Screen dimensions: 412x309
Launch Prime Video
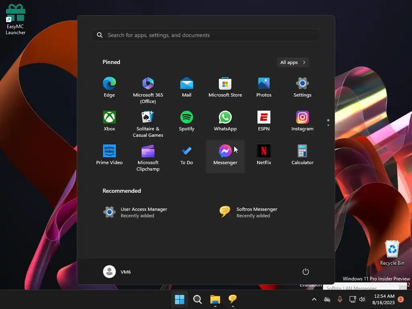coord(109,155)
